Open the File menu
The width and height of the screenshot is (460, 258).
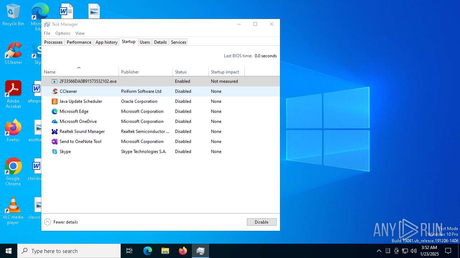(x=47, y=33)
